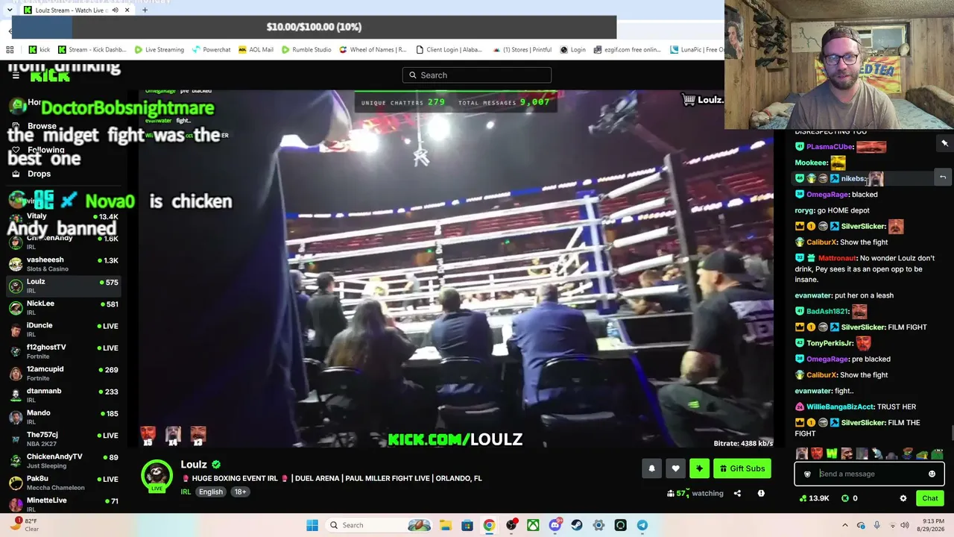
Task: Open 12amcupid channel in the sidebar
Action: coord(63,373)
